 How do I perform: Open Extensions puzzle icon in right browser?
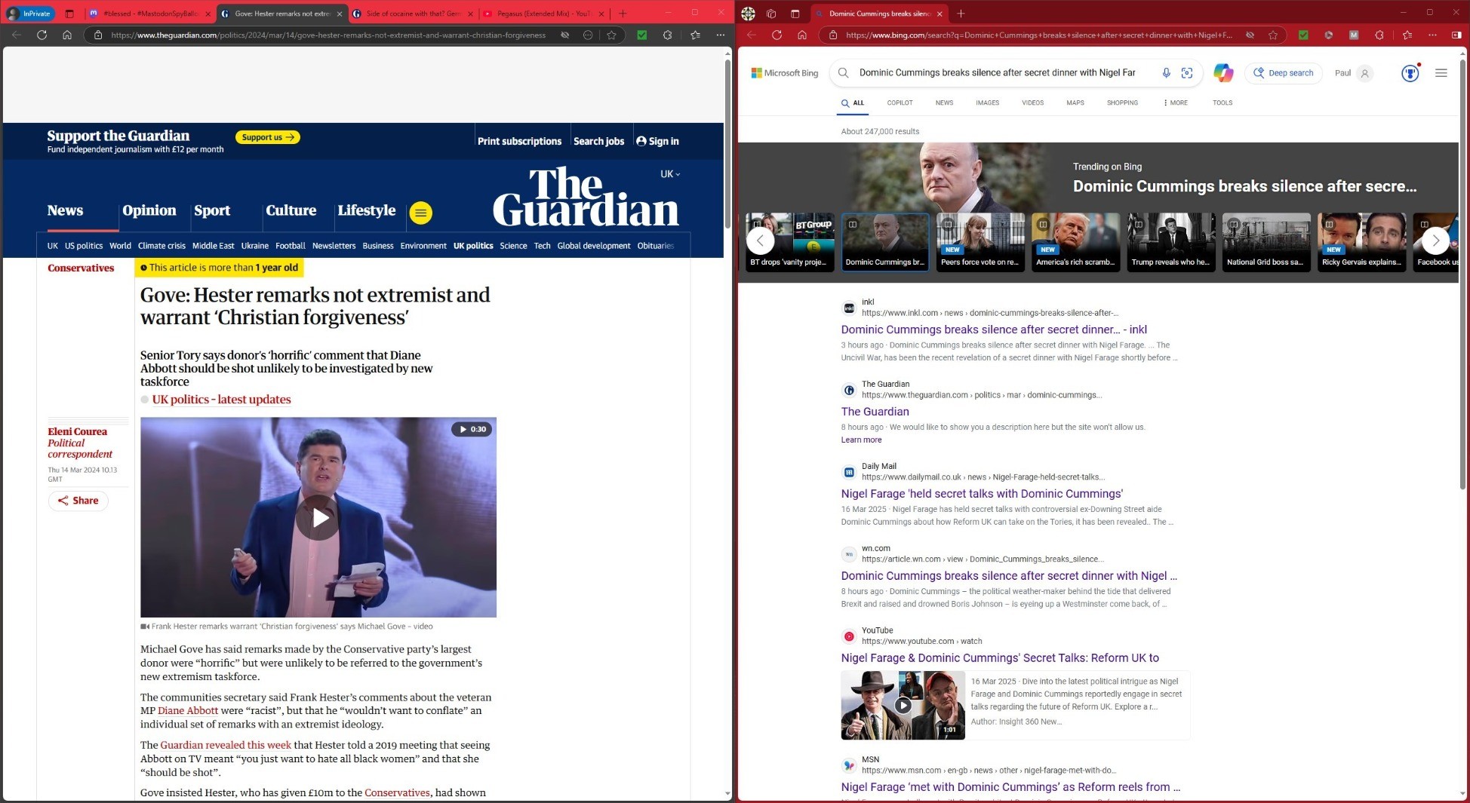[1379, 35]
